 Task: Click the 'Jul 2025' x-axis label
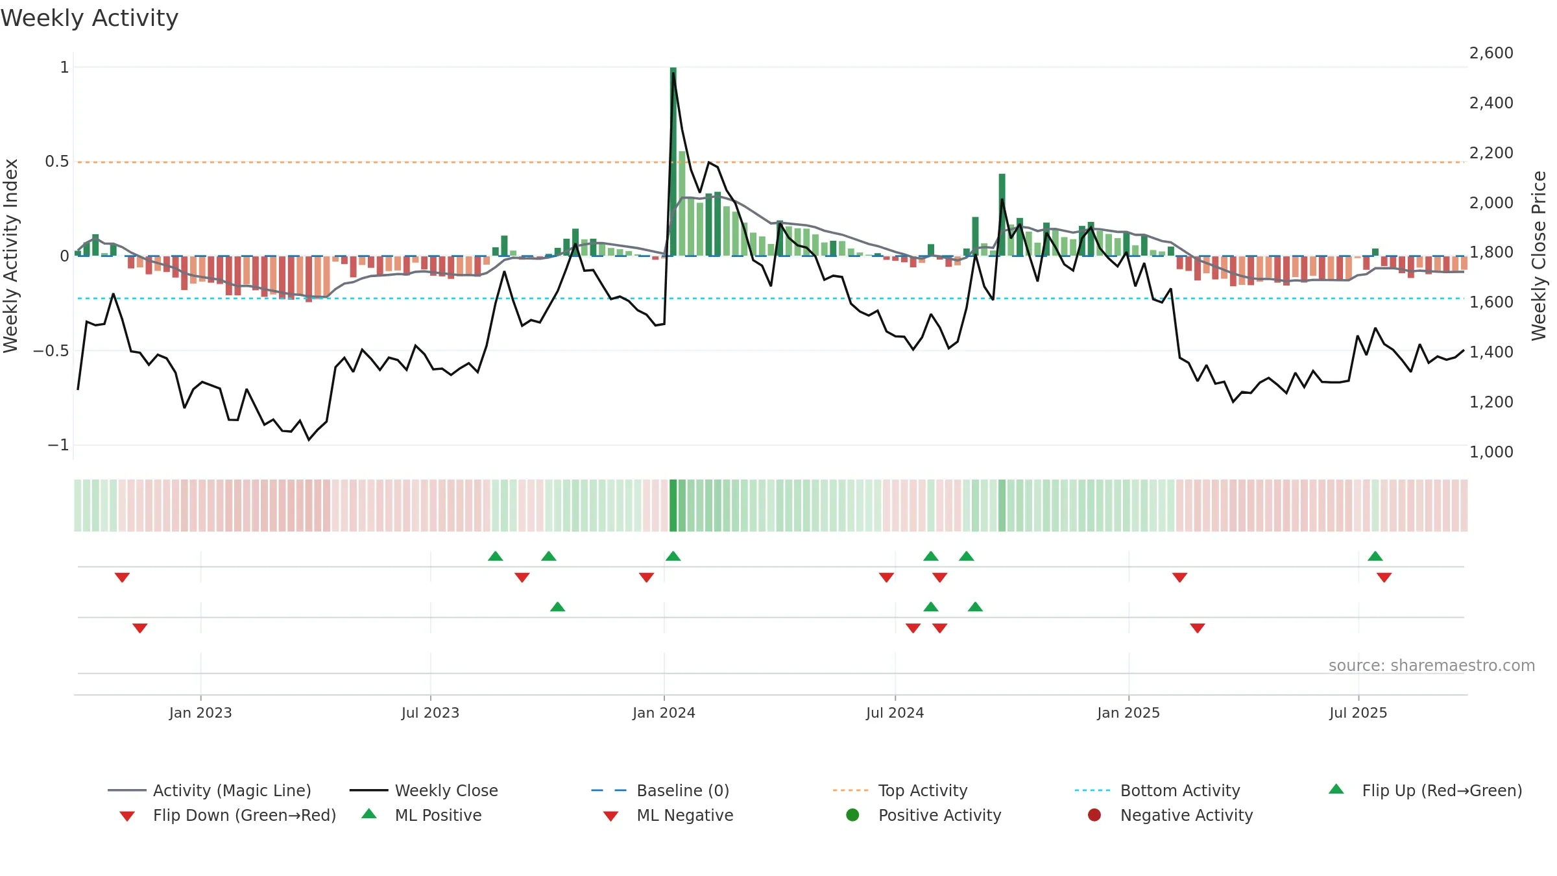pyautogui.click(x=1358, y=712)
